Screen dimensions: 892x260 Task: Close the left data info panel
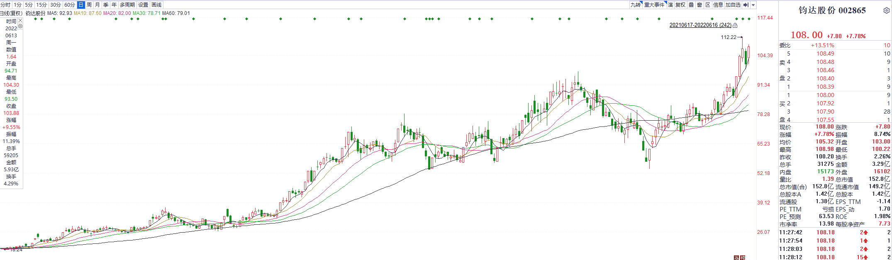(x=20, y=20)
